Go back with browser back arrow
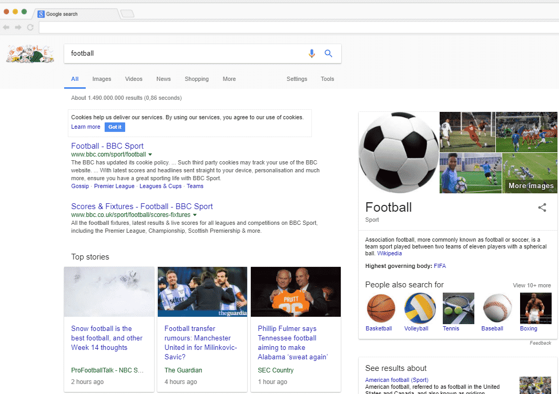 [x=6, y=27]
